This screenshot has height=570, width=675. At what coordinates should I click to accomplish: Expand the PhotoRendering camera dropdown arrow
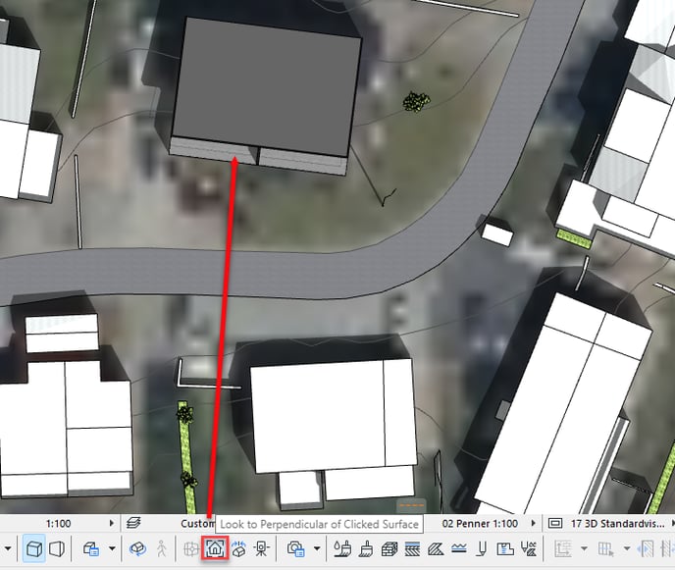[x=317, y=548]
